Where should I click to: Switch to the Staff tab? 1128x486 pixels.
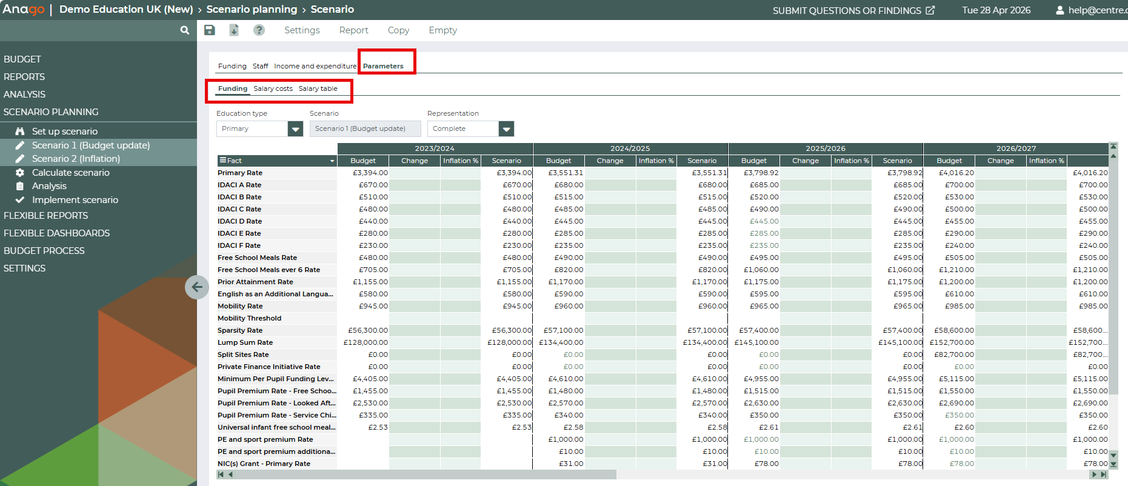(x=260, y=66)
